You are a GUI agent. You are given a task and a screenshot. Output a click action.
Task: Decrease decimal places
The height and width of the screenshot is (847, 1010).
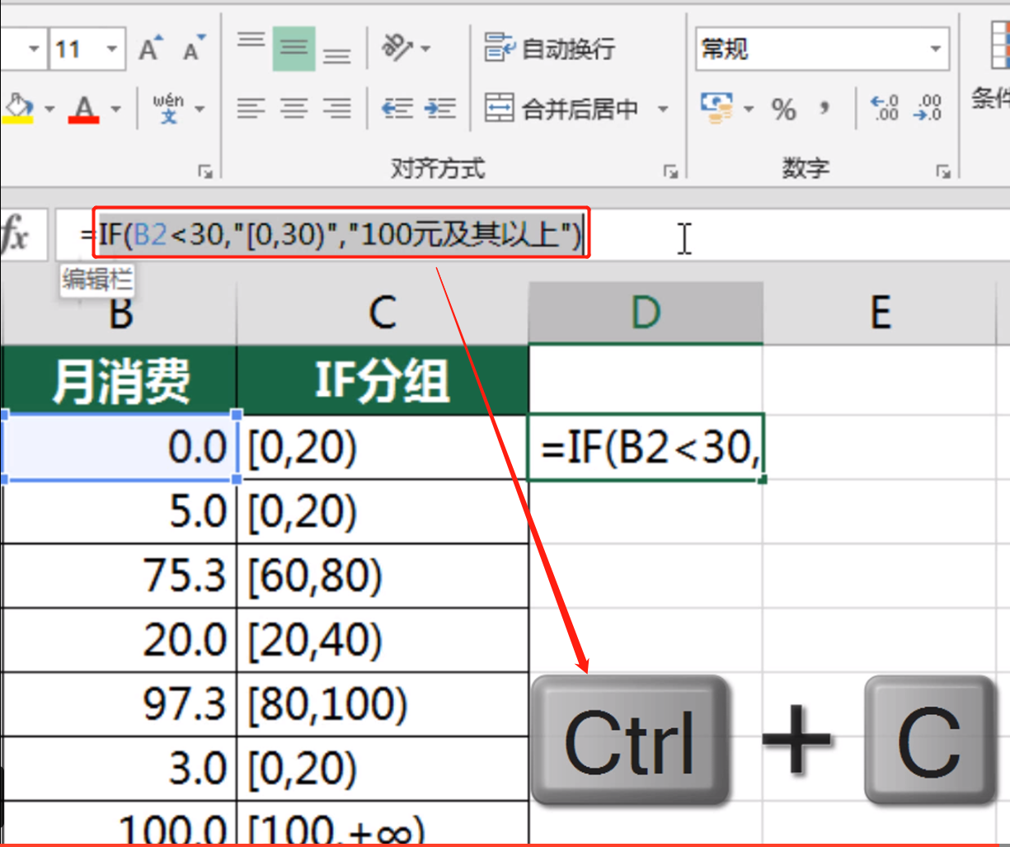coord(928,108)
